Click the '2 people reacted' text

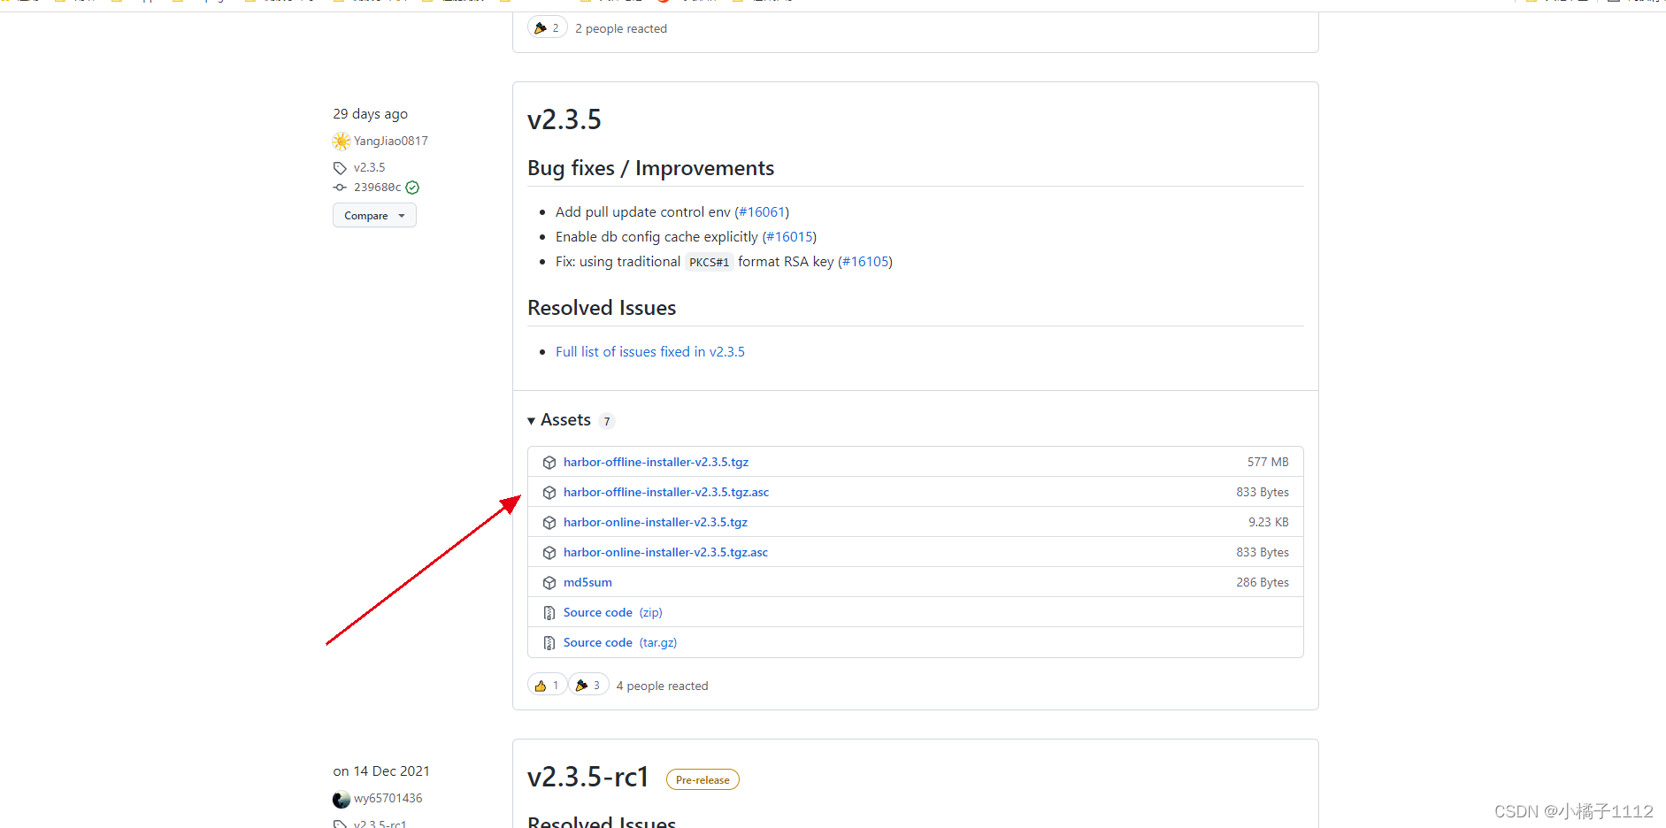click(621, 29)
